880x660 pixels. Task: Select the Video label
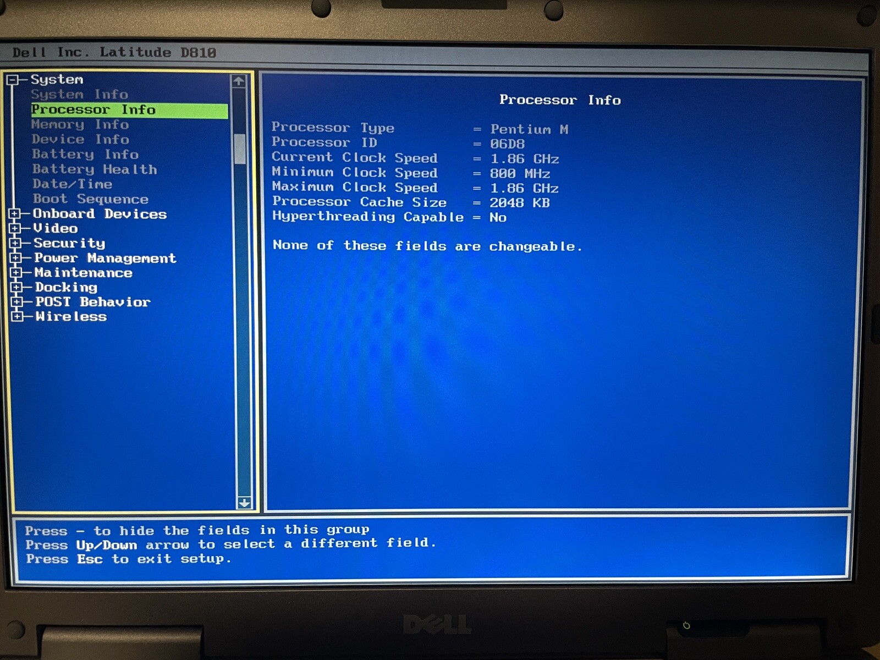tap(56, 228)
